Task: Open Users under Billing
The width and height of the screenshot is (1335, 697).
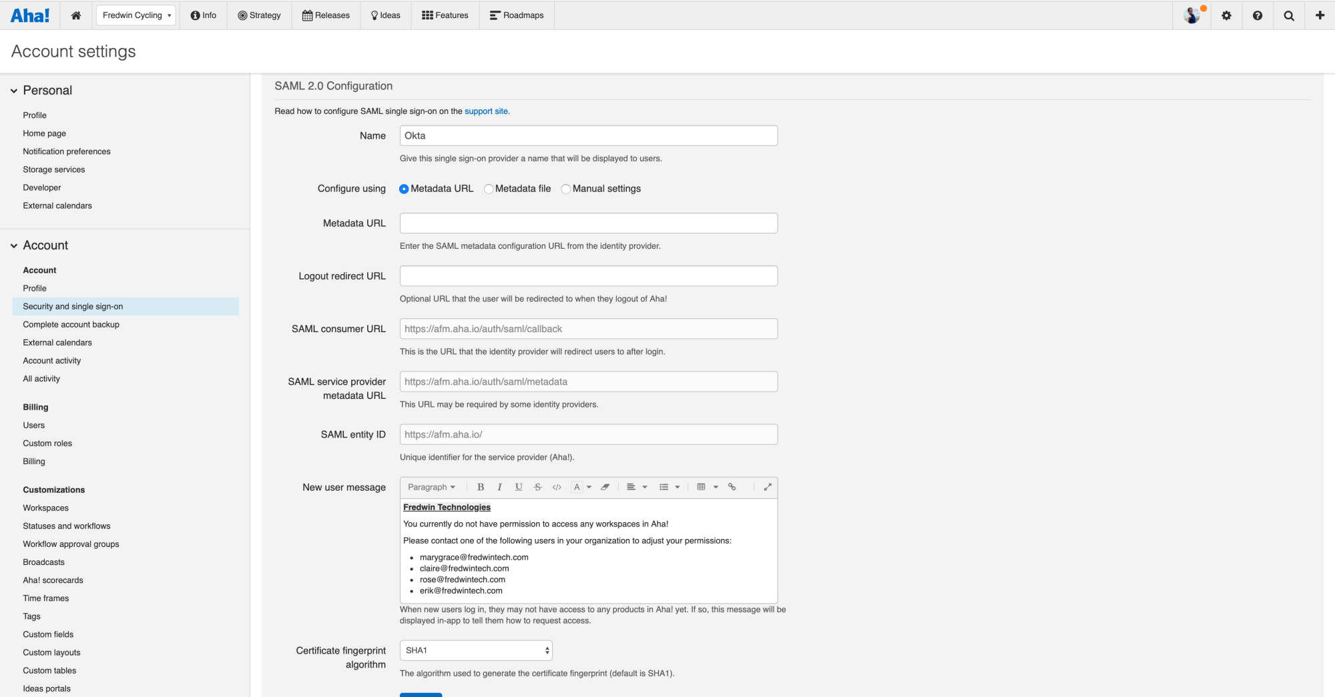Action: [x=34, y=425]
